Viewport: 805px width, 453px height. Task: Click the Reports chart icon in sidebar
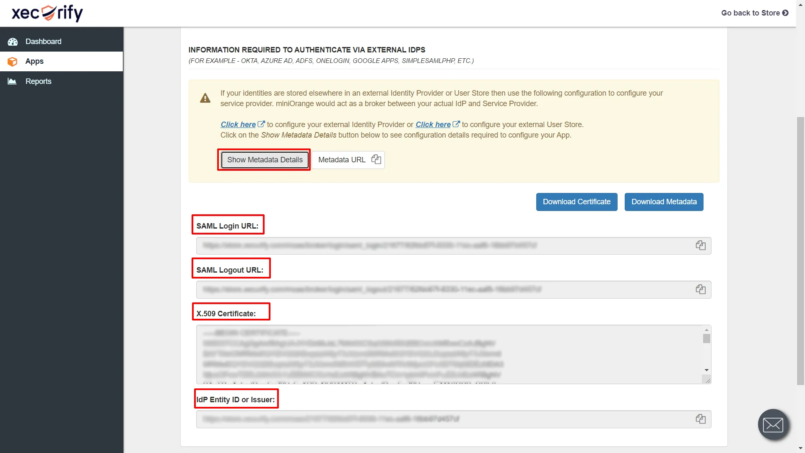pos(12,81)
